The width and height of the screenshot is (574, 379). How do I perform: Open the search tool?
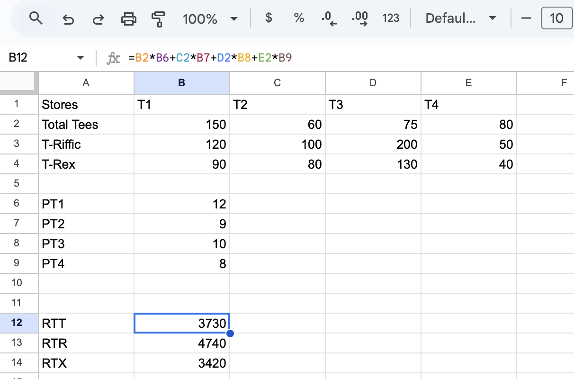click(x=37, y=18)
